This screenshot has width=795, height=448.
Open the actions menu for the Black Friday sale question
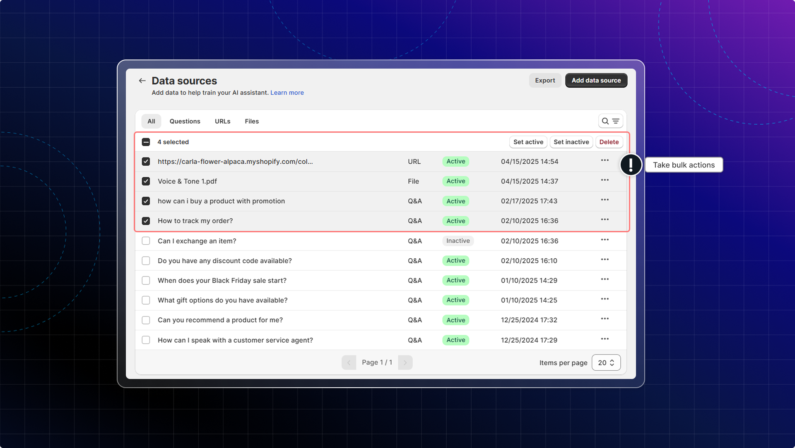(x=605, y=280)
